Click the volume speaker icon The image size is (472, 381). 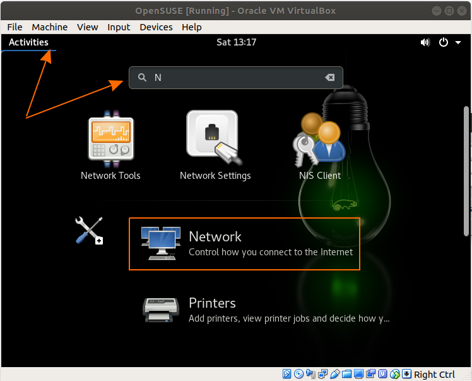tap(425, 42)
